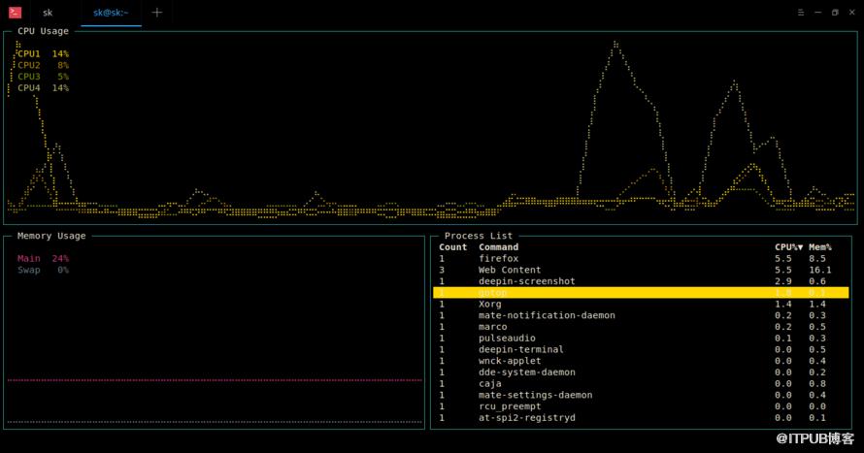Click the CPU3 5% legend label
This screenshot has width=864, height=453.
(x=43, y=77)
